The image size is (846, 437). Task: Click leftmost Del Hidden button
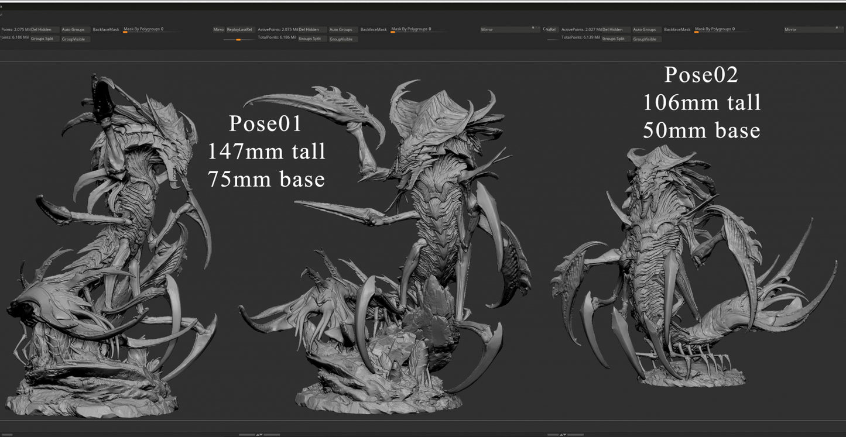[x=44, y=29]
